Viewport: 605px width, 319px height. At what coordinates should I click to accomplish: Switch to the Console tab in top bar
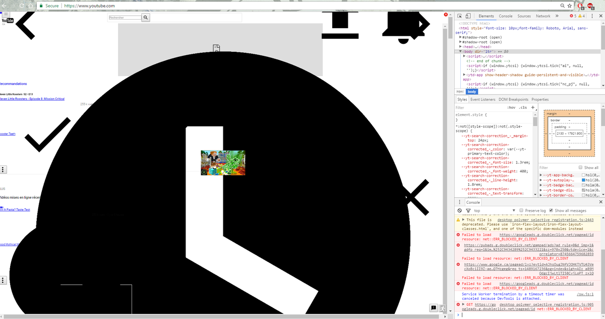(505, 16)
